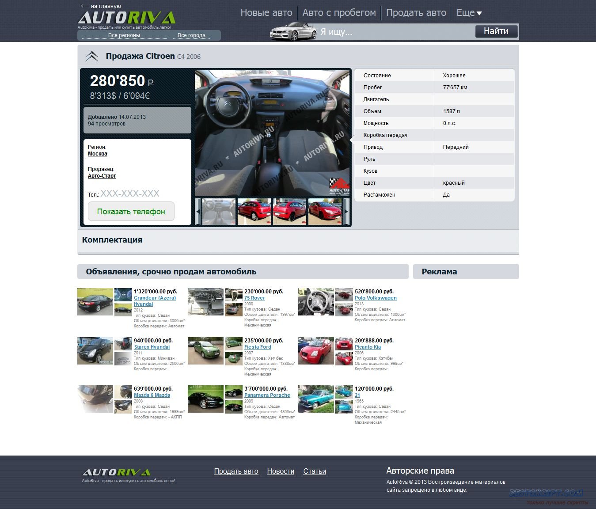
Task: Open the '21' listing link
Action: tap(357, 395)
